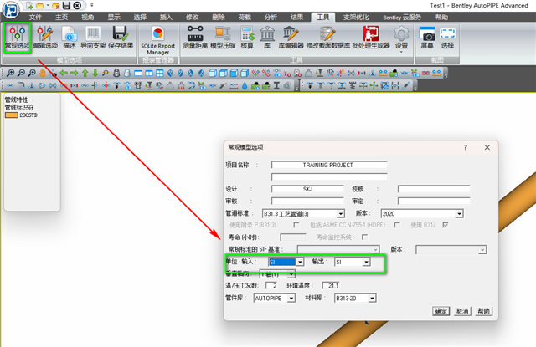Switch to 荷载 ribbon tab
Image resolution: width=536 pixels, height=347 pixels.
245,17
